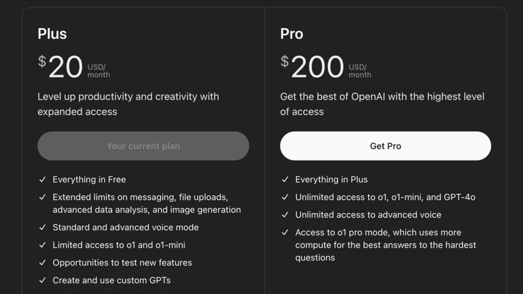The image size is (523, 294).
Task: Click the USD/month label under the Pro plan
Action: [x=360, y=71]
